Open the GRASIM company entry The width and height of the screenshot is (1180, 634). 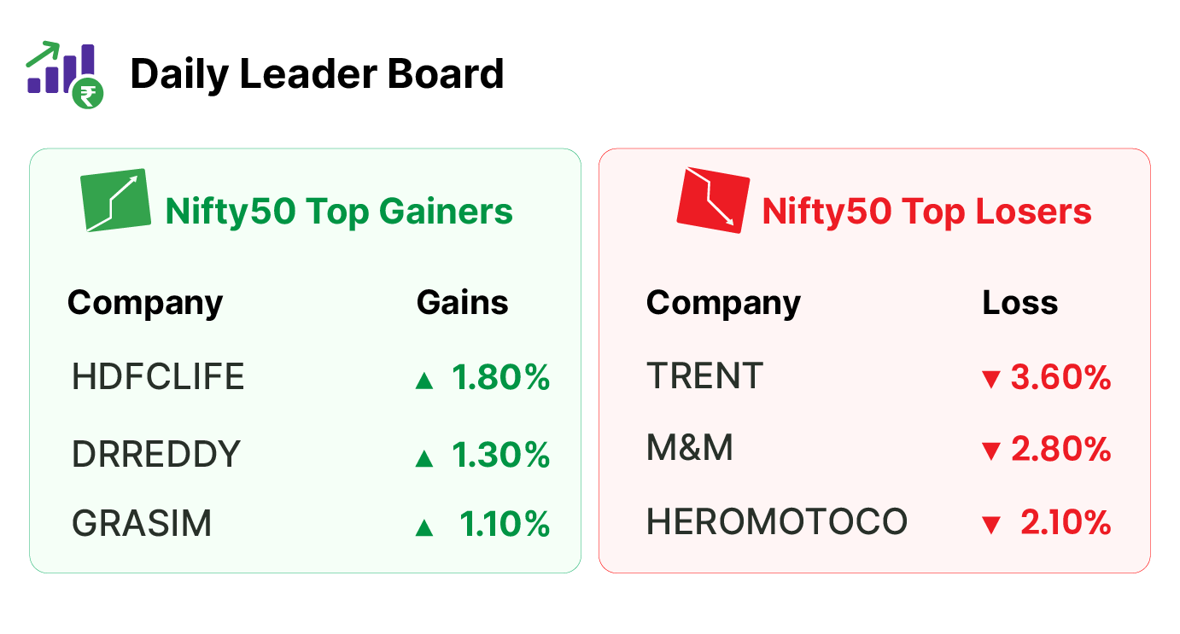pyautogui.click(x=142, y=524)
